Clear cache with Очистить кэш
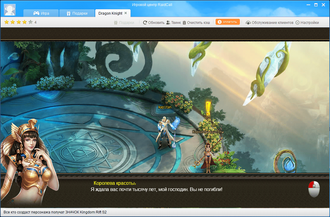The width and height of the screenshot is (330, 217). coord(196,22)
